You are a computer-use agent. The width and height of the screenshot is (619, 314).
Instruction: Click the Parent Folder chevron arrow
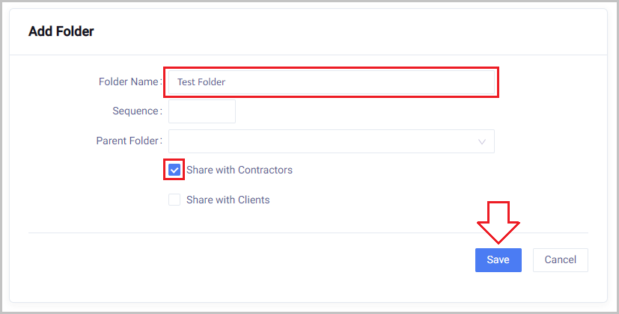point(482,141)
